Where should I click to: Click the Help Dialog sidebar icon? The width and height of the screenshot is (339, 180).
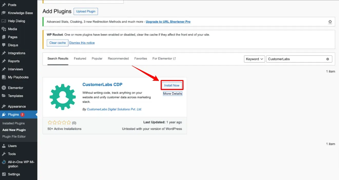coord(4,21)
